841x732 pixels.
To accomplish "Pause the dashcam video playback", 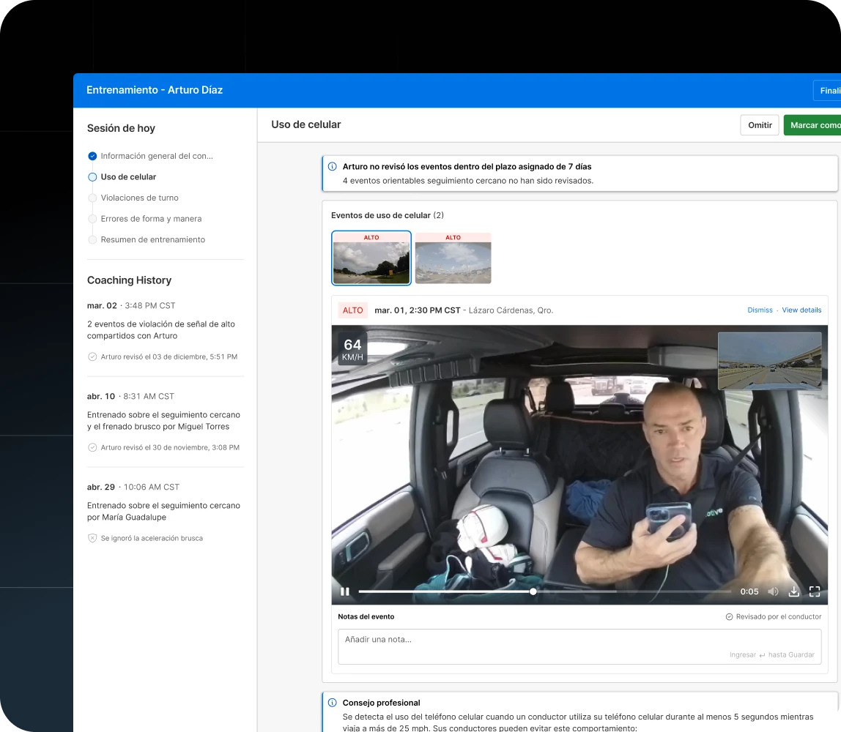I will (x=344, y=591).
